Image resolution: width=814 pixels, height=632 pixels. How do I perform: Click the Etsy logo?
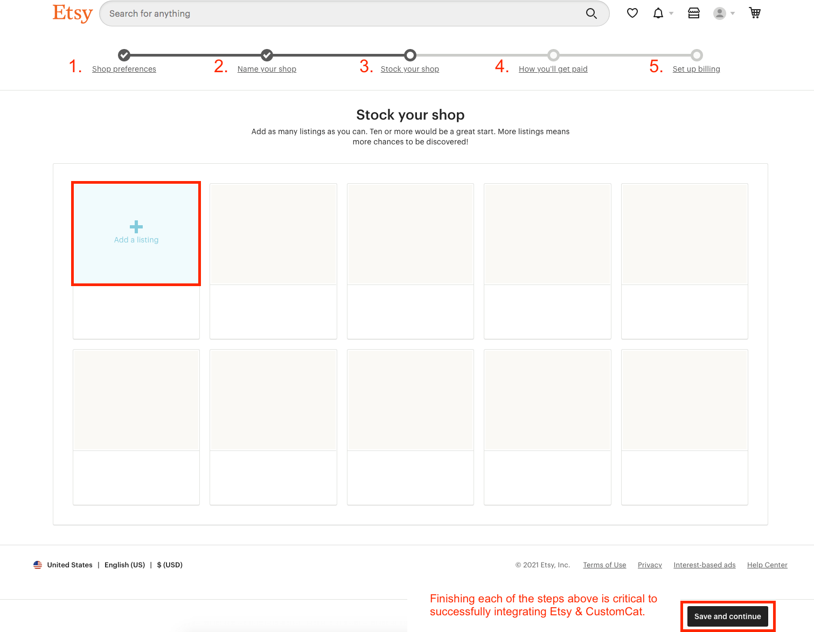point(72,13)
